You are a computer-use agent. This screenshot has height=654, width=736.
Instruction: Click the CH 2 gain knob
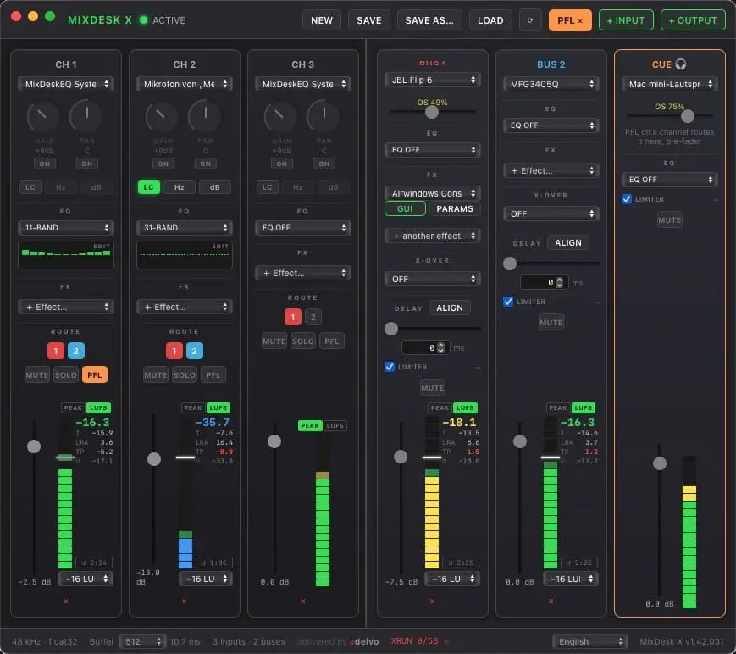coord(162,116)
